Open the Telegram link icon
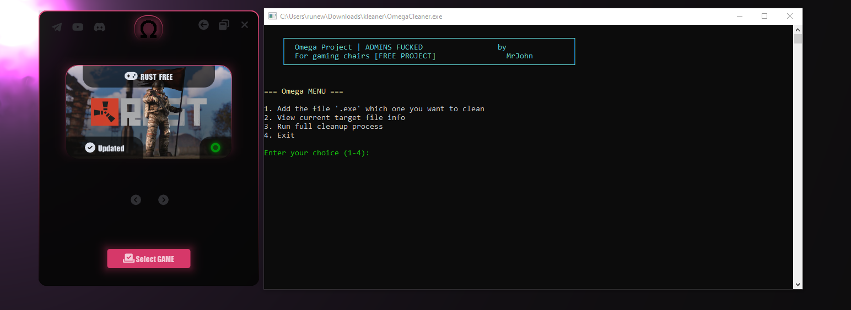Viewport: 851px width, 310px height. pos(57,27)
